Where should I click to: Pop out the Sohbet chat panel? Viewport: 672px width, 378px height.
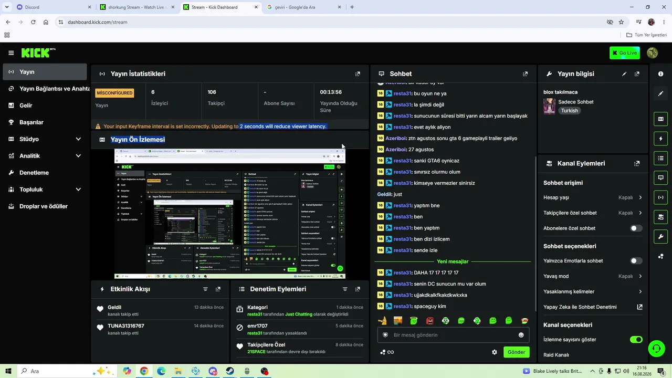525,74
